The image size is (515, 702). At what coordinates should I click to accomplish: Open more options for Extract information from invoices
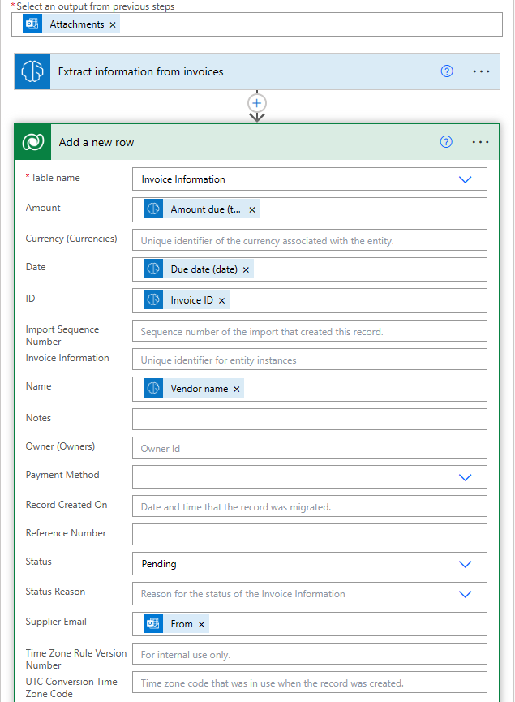[481, 71]
